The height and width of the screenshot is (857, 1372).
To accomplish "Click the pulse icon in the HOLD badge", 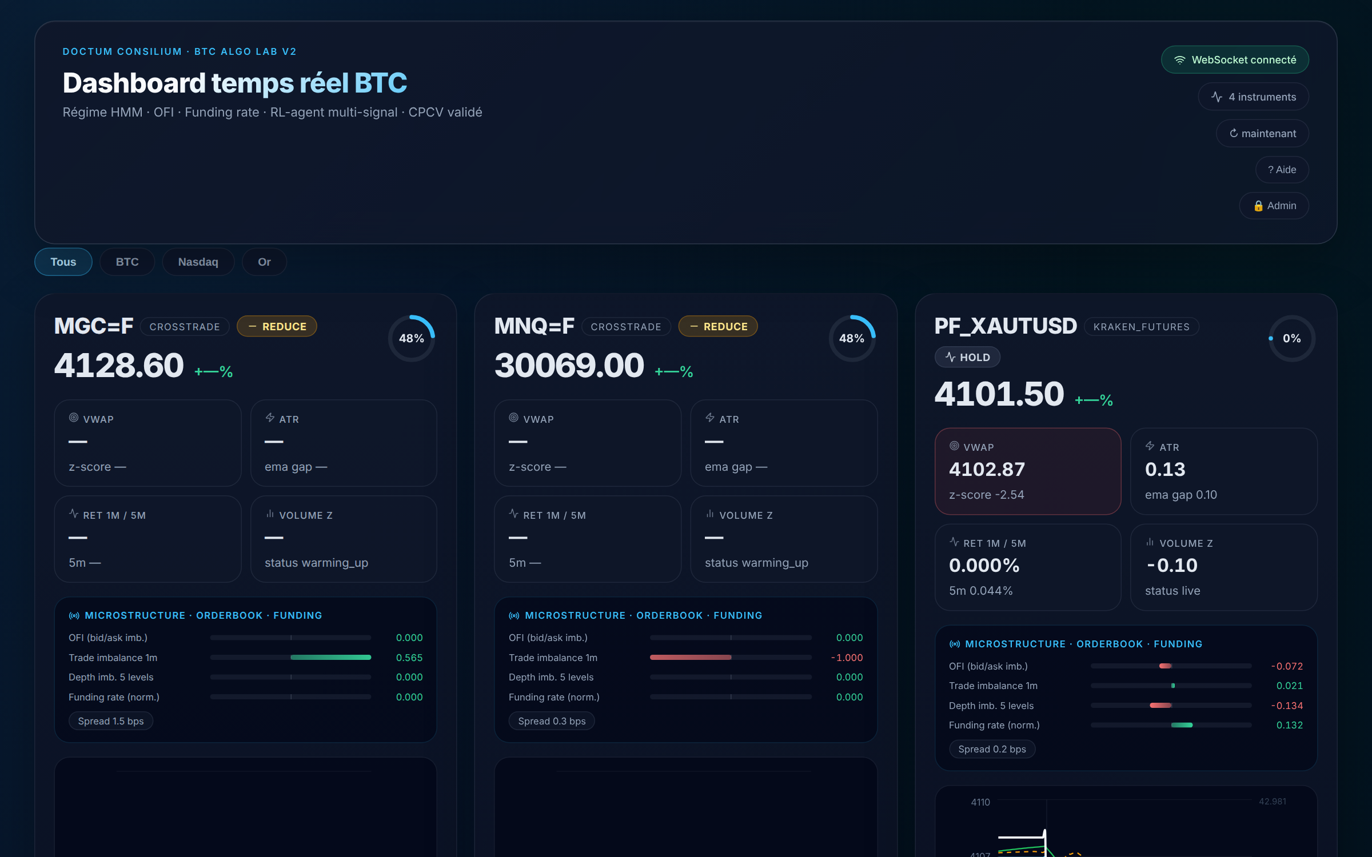I will click(x=951, y=357).
